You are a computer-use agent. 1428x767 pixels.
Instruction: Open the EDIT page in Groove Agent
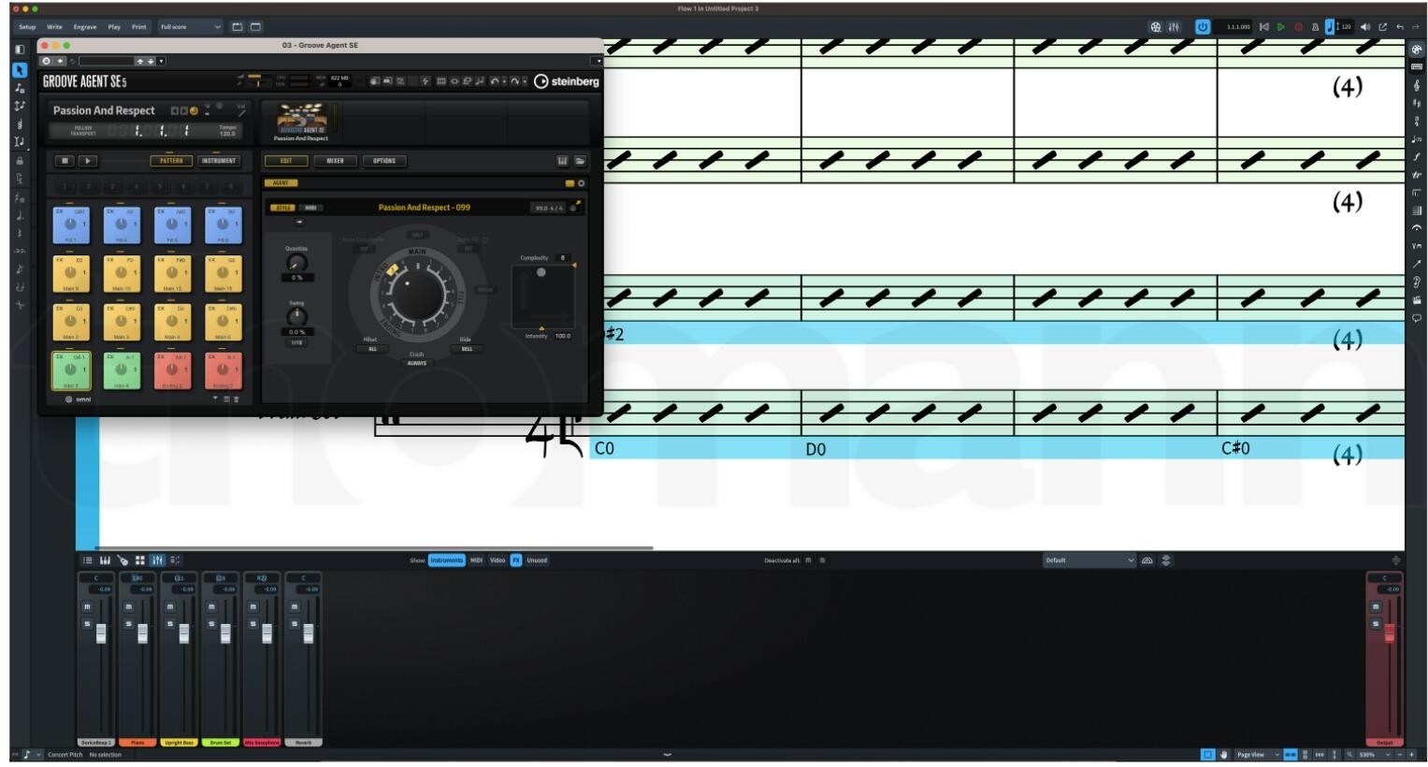[x=286, y=161]
